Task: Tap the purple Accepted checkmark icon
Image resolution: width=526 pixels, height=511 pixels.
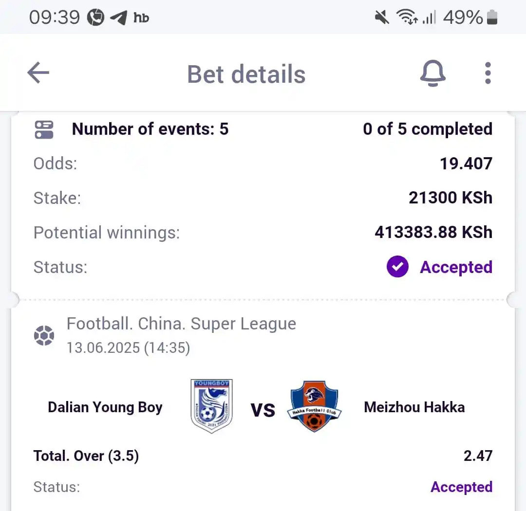Action: click(397, 267)
